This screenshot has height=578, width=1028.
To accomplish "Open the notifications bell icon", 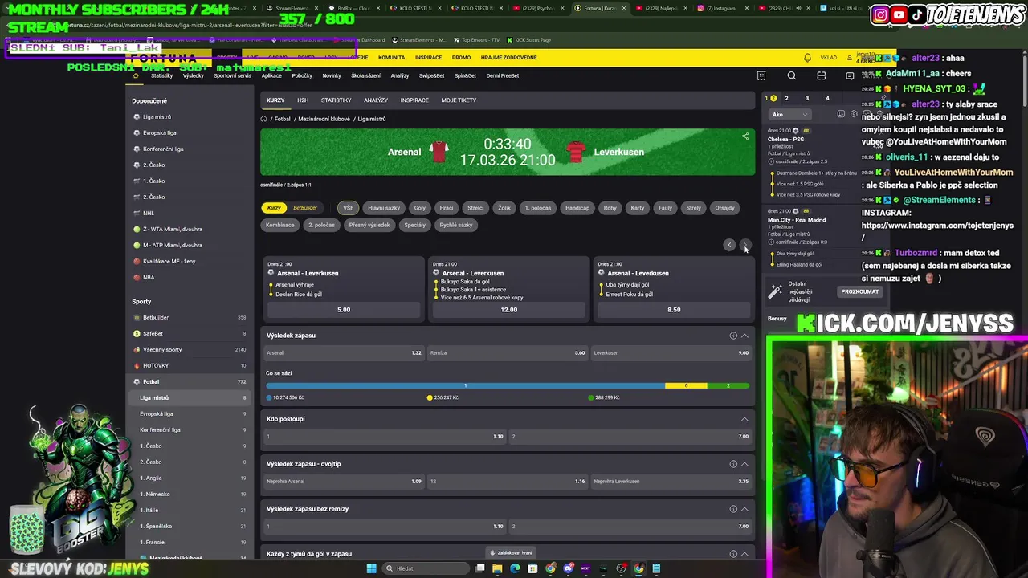I will click(807, 58).
